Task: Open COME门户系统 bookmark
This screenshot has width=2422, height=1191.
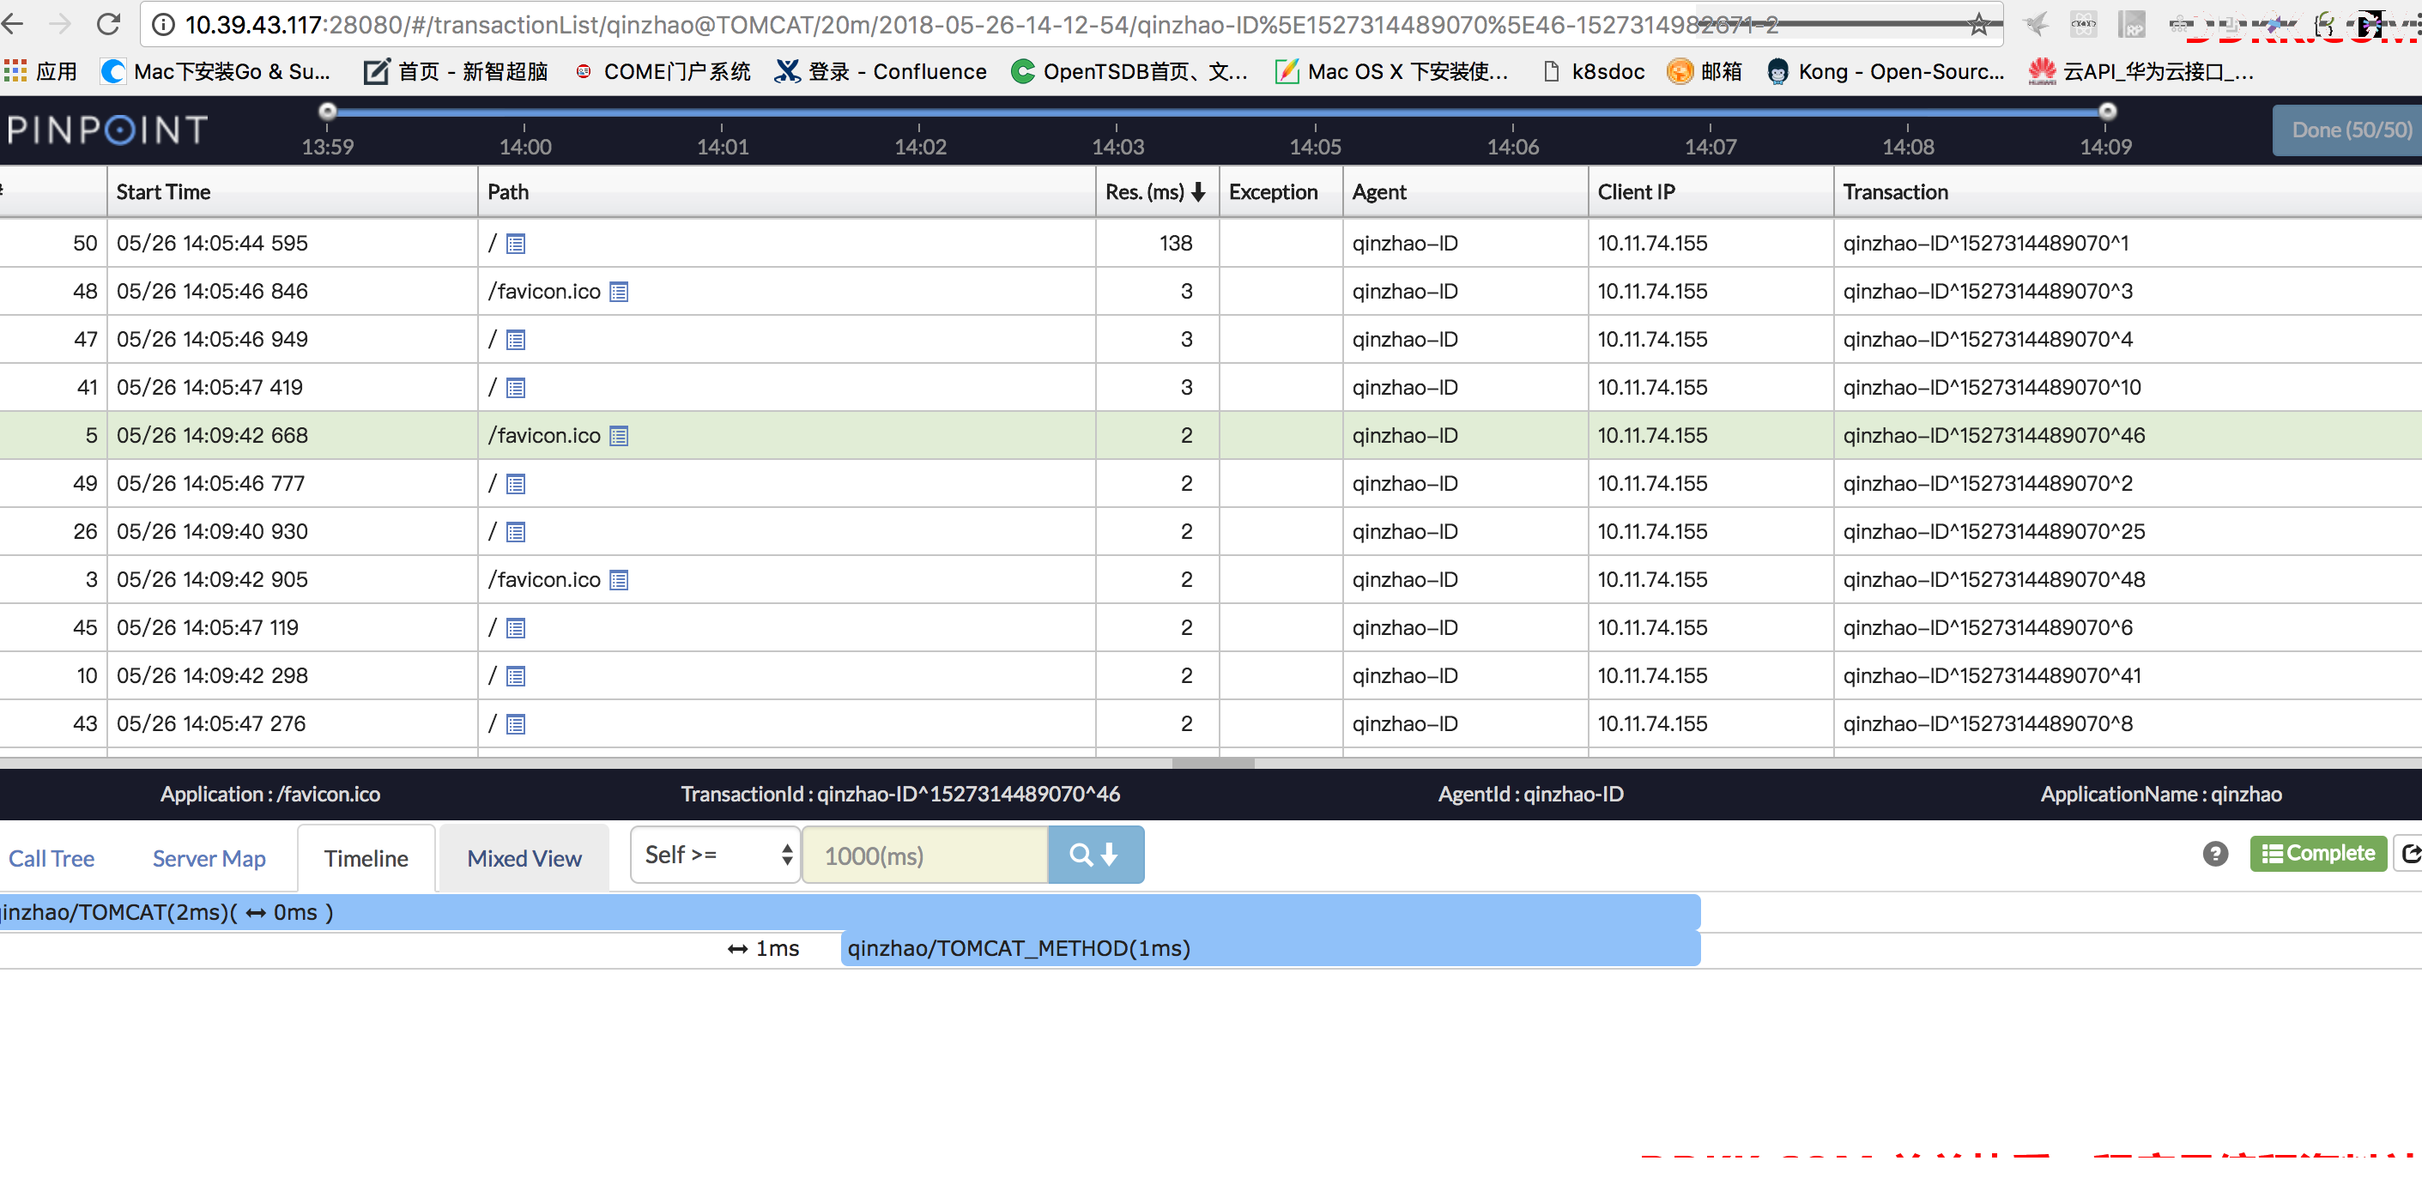Action: (663, 71)
